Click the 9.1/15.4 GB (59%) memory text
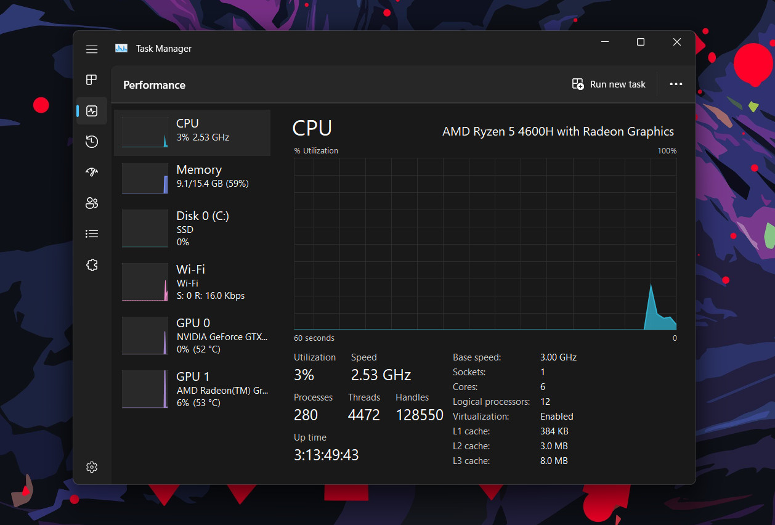The image size is (775, 525). [213, 184]
